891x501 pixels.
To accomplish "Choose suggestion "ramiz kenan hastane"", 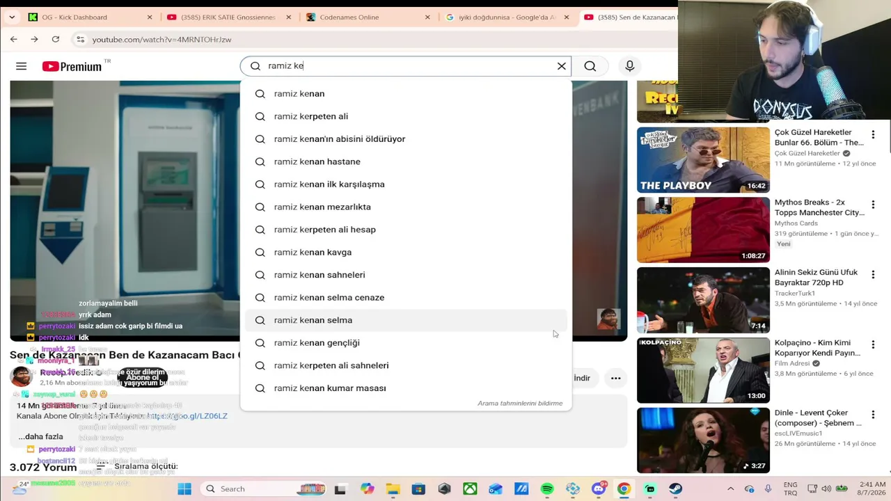I will pos(406,161).
